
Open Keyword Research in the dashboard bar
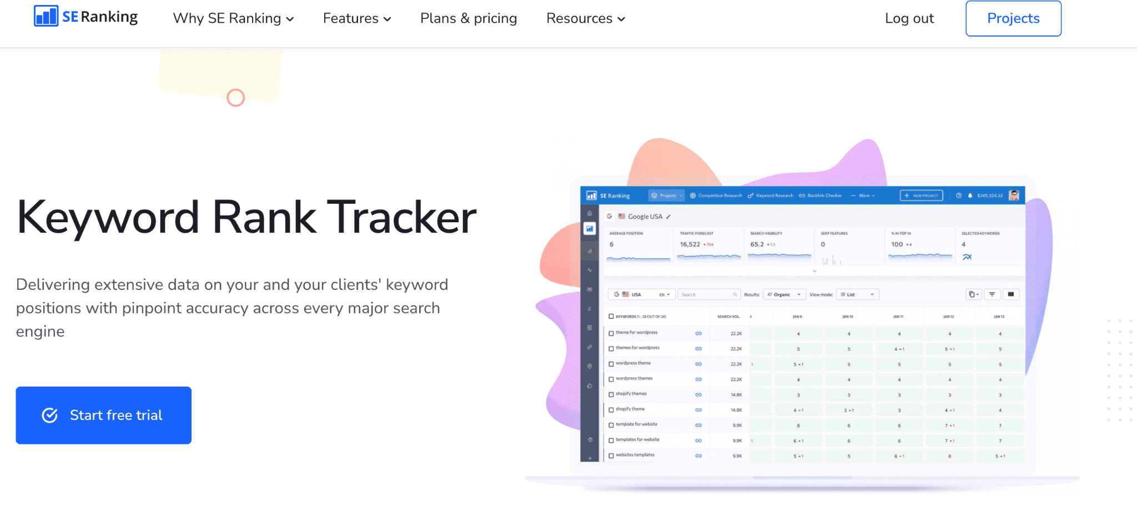771,196
